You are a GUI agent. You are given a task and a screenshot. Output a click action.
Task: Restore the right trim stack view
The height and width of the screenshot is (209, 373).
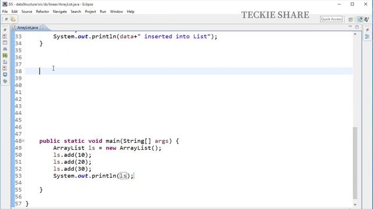(x=367, y=30)
